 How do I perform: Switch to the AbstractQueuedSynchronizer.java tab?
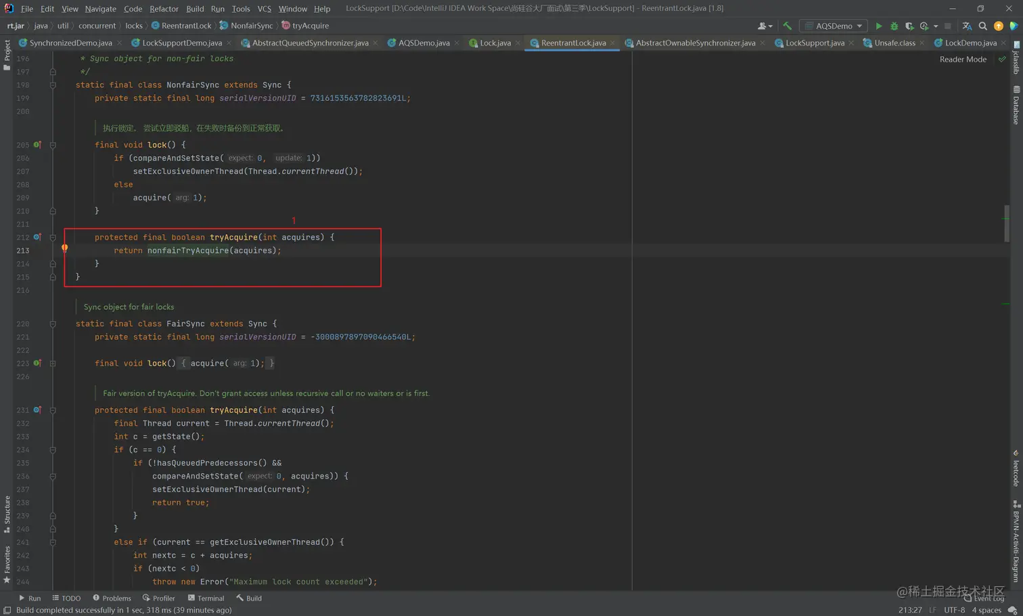(x=310, y=43)
